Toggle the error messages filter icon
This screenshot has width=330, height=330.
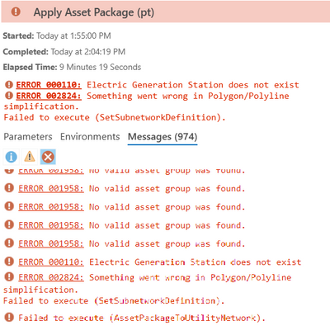point(48,157)
